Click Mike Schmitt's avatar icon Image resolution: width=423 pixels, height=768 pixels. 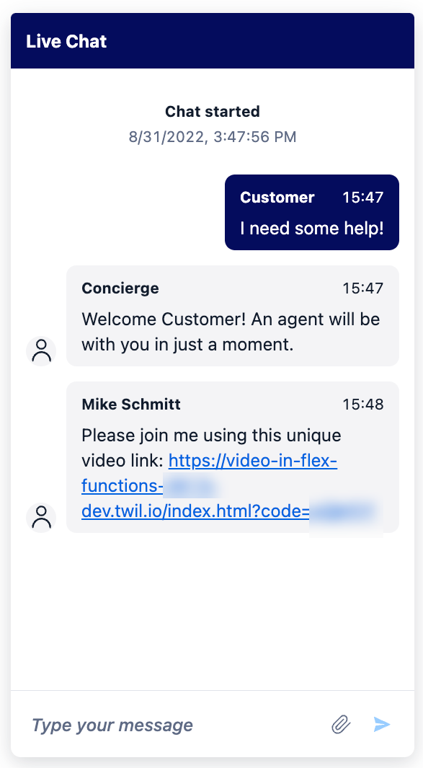41,518
